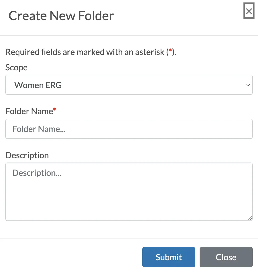
Task: Focus the Folder Name text field
Action: [129, 129]
